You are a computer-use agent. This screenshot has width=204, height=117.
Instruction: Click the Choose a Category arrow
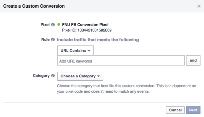pyautogui.click(x=99, y=76)
